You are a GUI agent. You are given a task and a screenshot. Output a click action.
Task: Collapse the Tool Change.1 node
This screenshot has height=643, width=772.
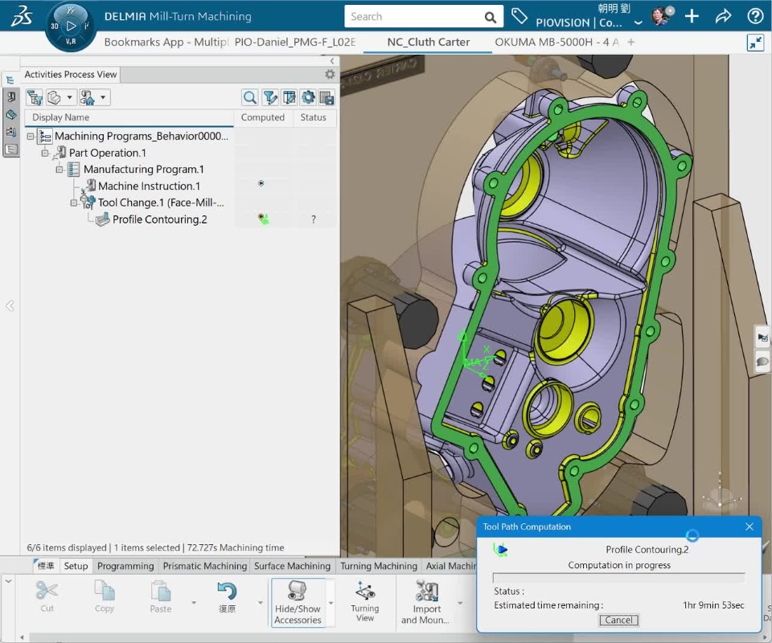[x=74, y=203]
